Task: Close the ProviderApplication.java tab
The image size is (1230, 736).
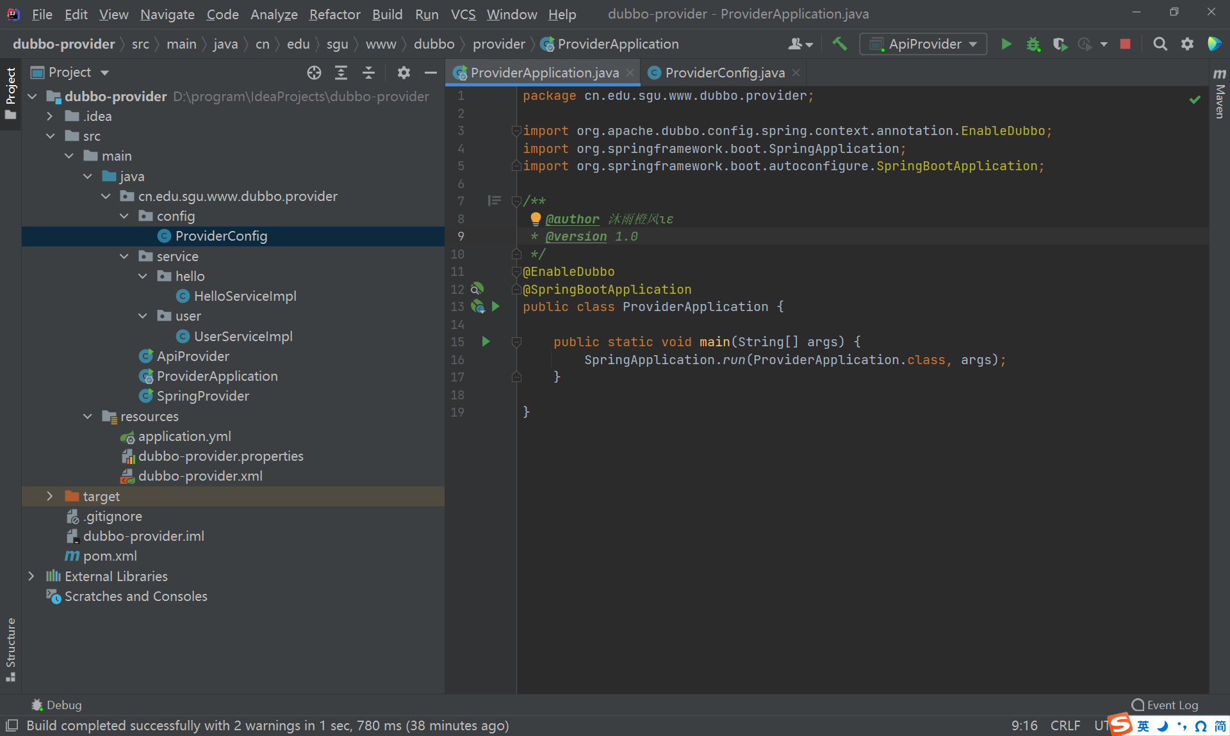Action: [x=630, y=73]
